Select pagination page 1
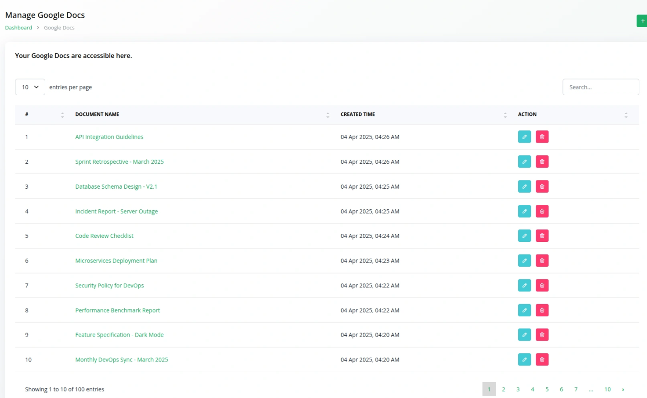 489,389
